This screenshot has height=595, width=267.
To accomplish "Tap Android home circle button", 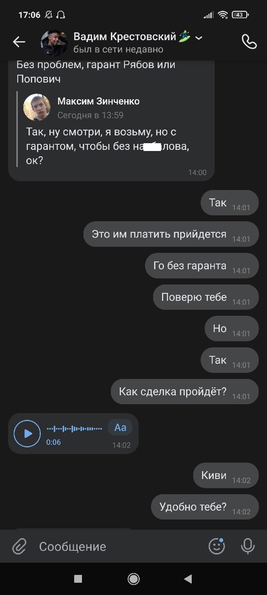I will [x=133, y=578].
